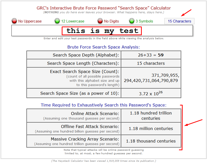This screenshot has height=163, width=207.
Task: Click the 'Search Space Size (as a power of 10)' label
Action: 80,93
